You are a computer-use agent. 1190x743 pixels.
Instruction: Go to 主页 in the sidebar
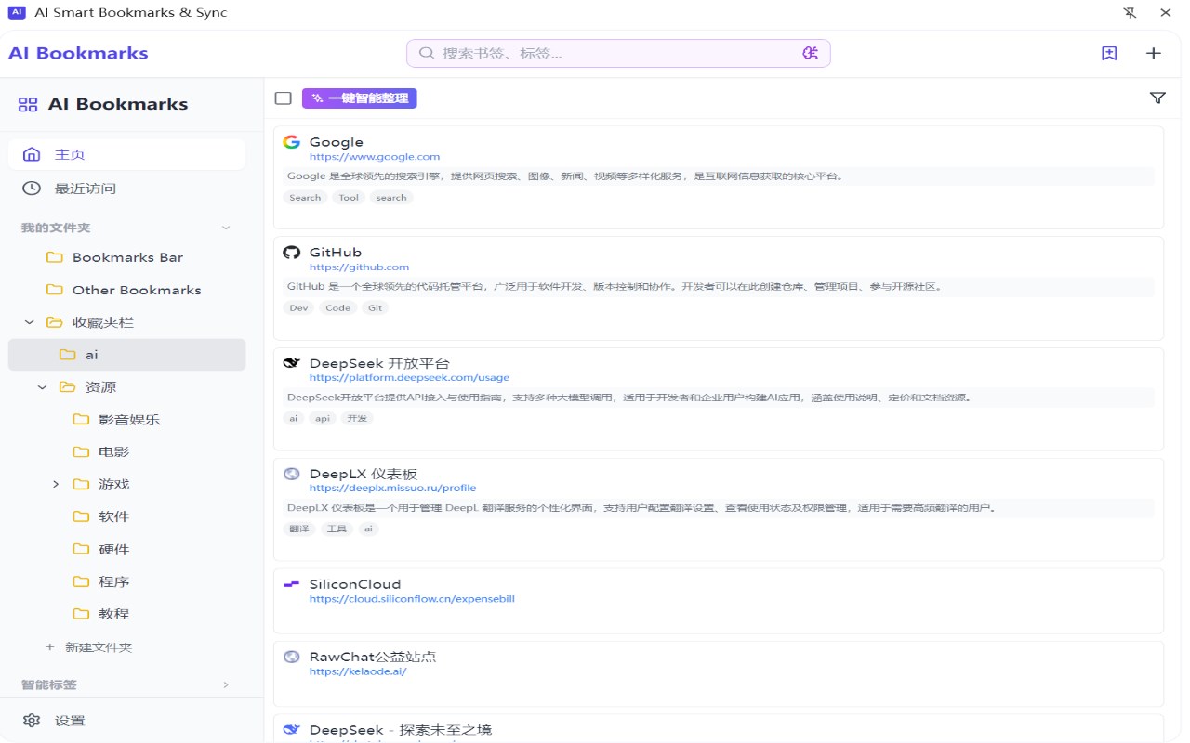(126, 154)
